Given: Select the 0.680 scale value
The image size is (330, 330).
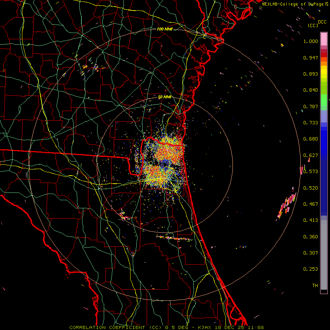Looking at the screenshot, I should pyautogui.click(x=311, y=139).
